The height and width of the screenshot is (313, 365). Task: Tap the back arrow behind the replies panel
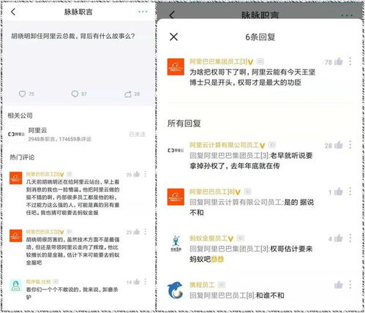(x=172, y=15)
